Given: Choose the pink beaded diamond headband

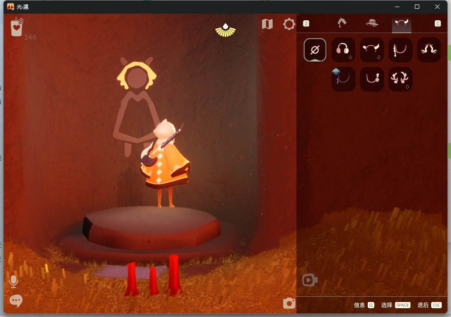Looking at the screenshot, I should pyautogui.click(x=371, y=79).
